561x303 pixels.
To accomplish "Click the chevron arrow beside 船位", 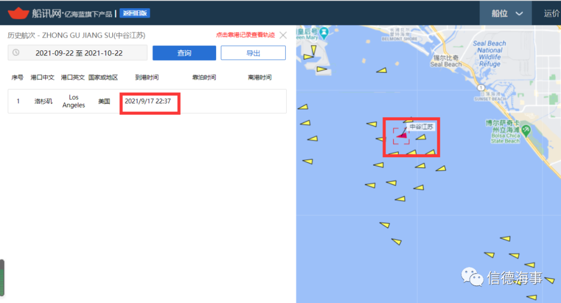I will [519, 14].
